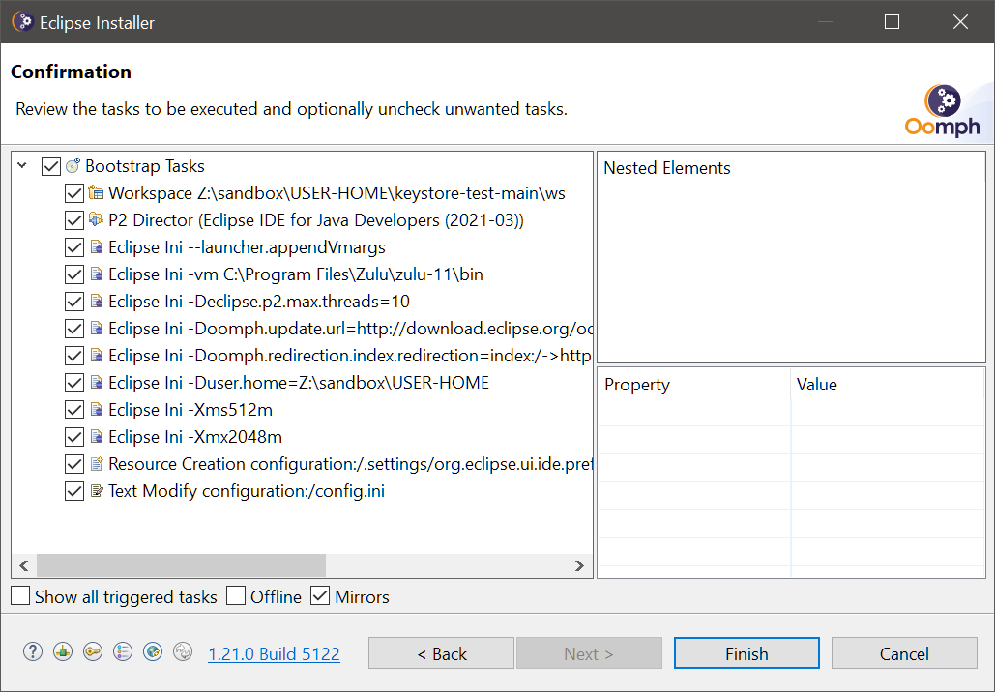This screenshot has width=995, height=692.
Task: Click the Resource Creation task icon
Action: [x=97, y=464]
